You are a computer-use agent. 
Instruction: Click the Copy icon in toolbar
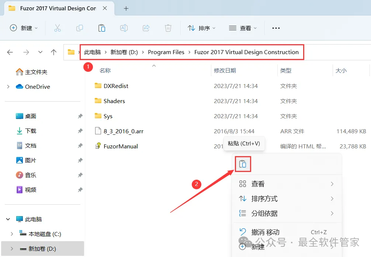[x=80, y=28]
